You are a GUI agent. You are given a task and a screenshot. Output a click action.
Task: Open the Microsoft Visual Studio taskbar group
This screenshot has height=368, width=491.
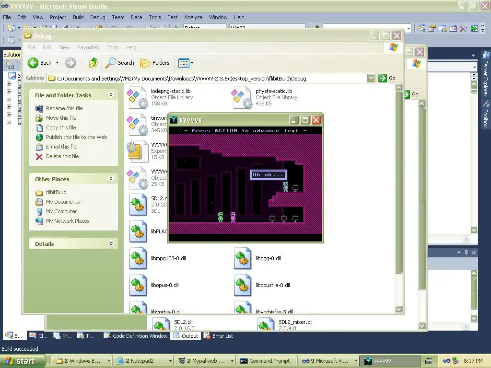coord(328,361)
